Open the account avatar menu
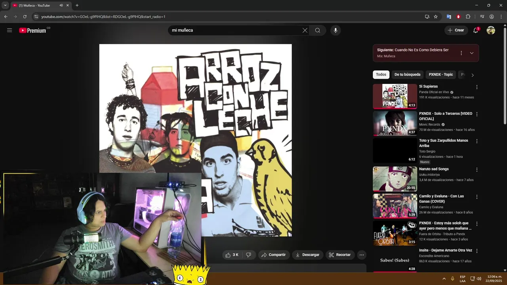This screenshot has width=507, height=285. pyautogui.click(x=491, y=30)
